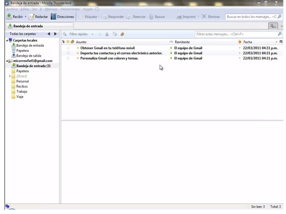Open the Archivo menu
The height and width of the screenshot is (214, 286).
click(12, 9)
